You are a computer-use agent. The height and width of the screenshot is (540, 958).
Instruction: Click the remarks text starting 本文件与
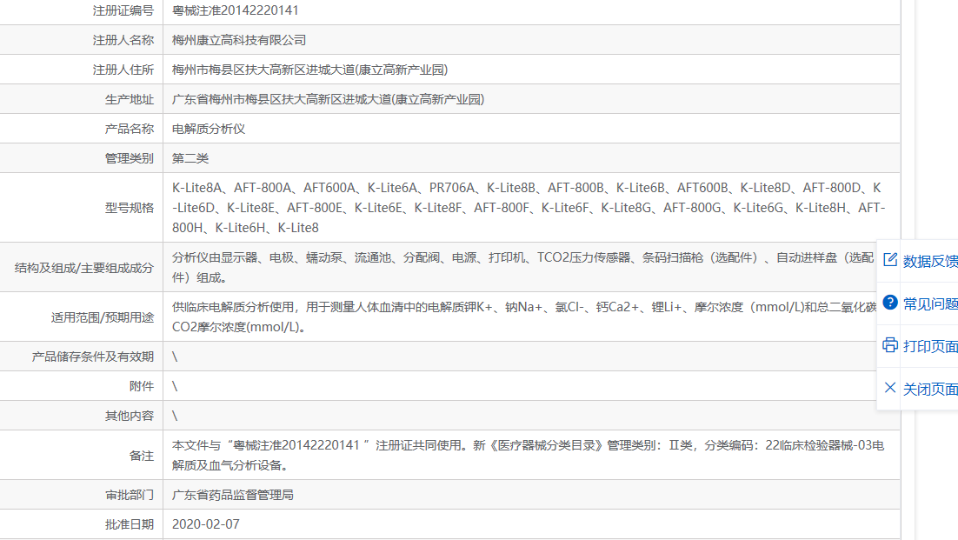(528, 455)
